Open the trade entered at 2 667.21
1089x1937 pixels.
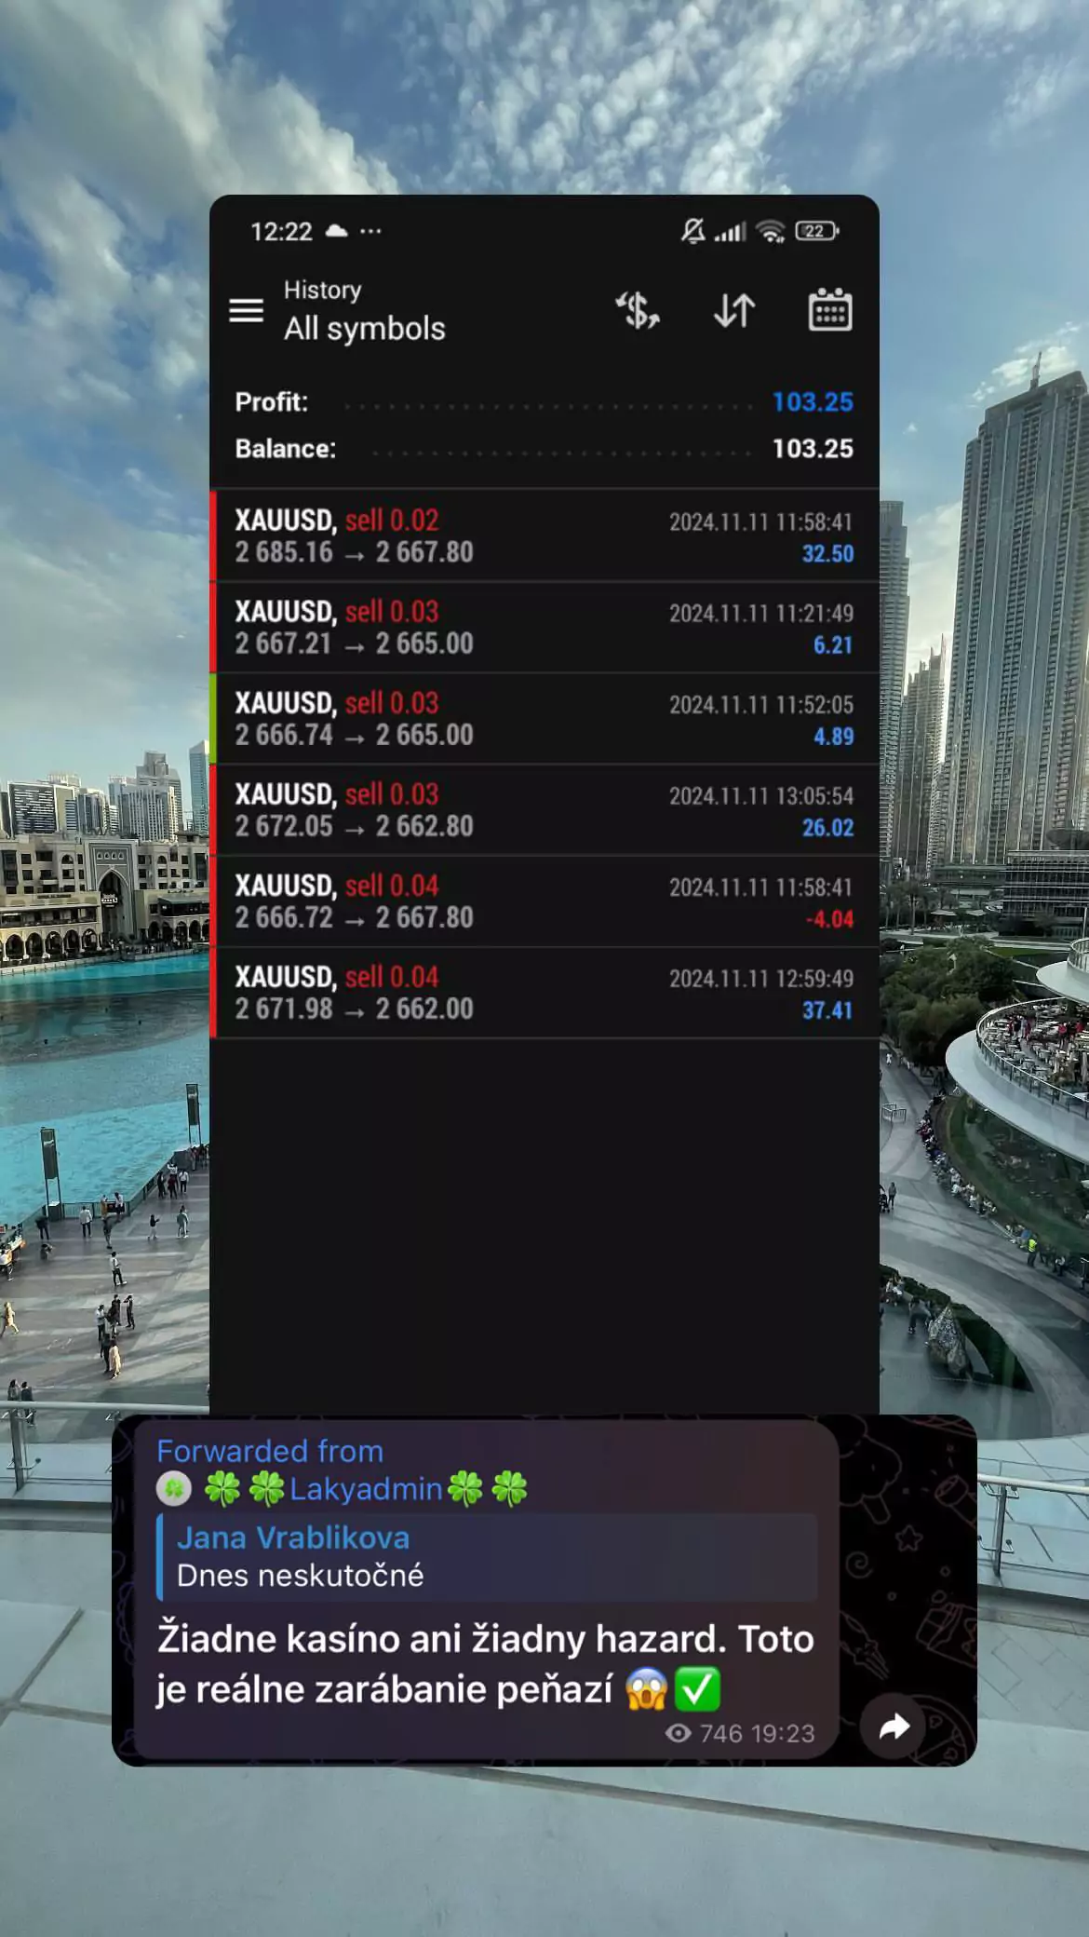point(545,628)
